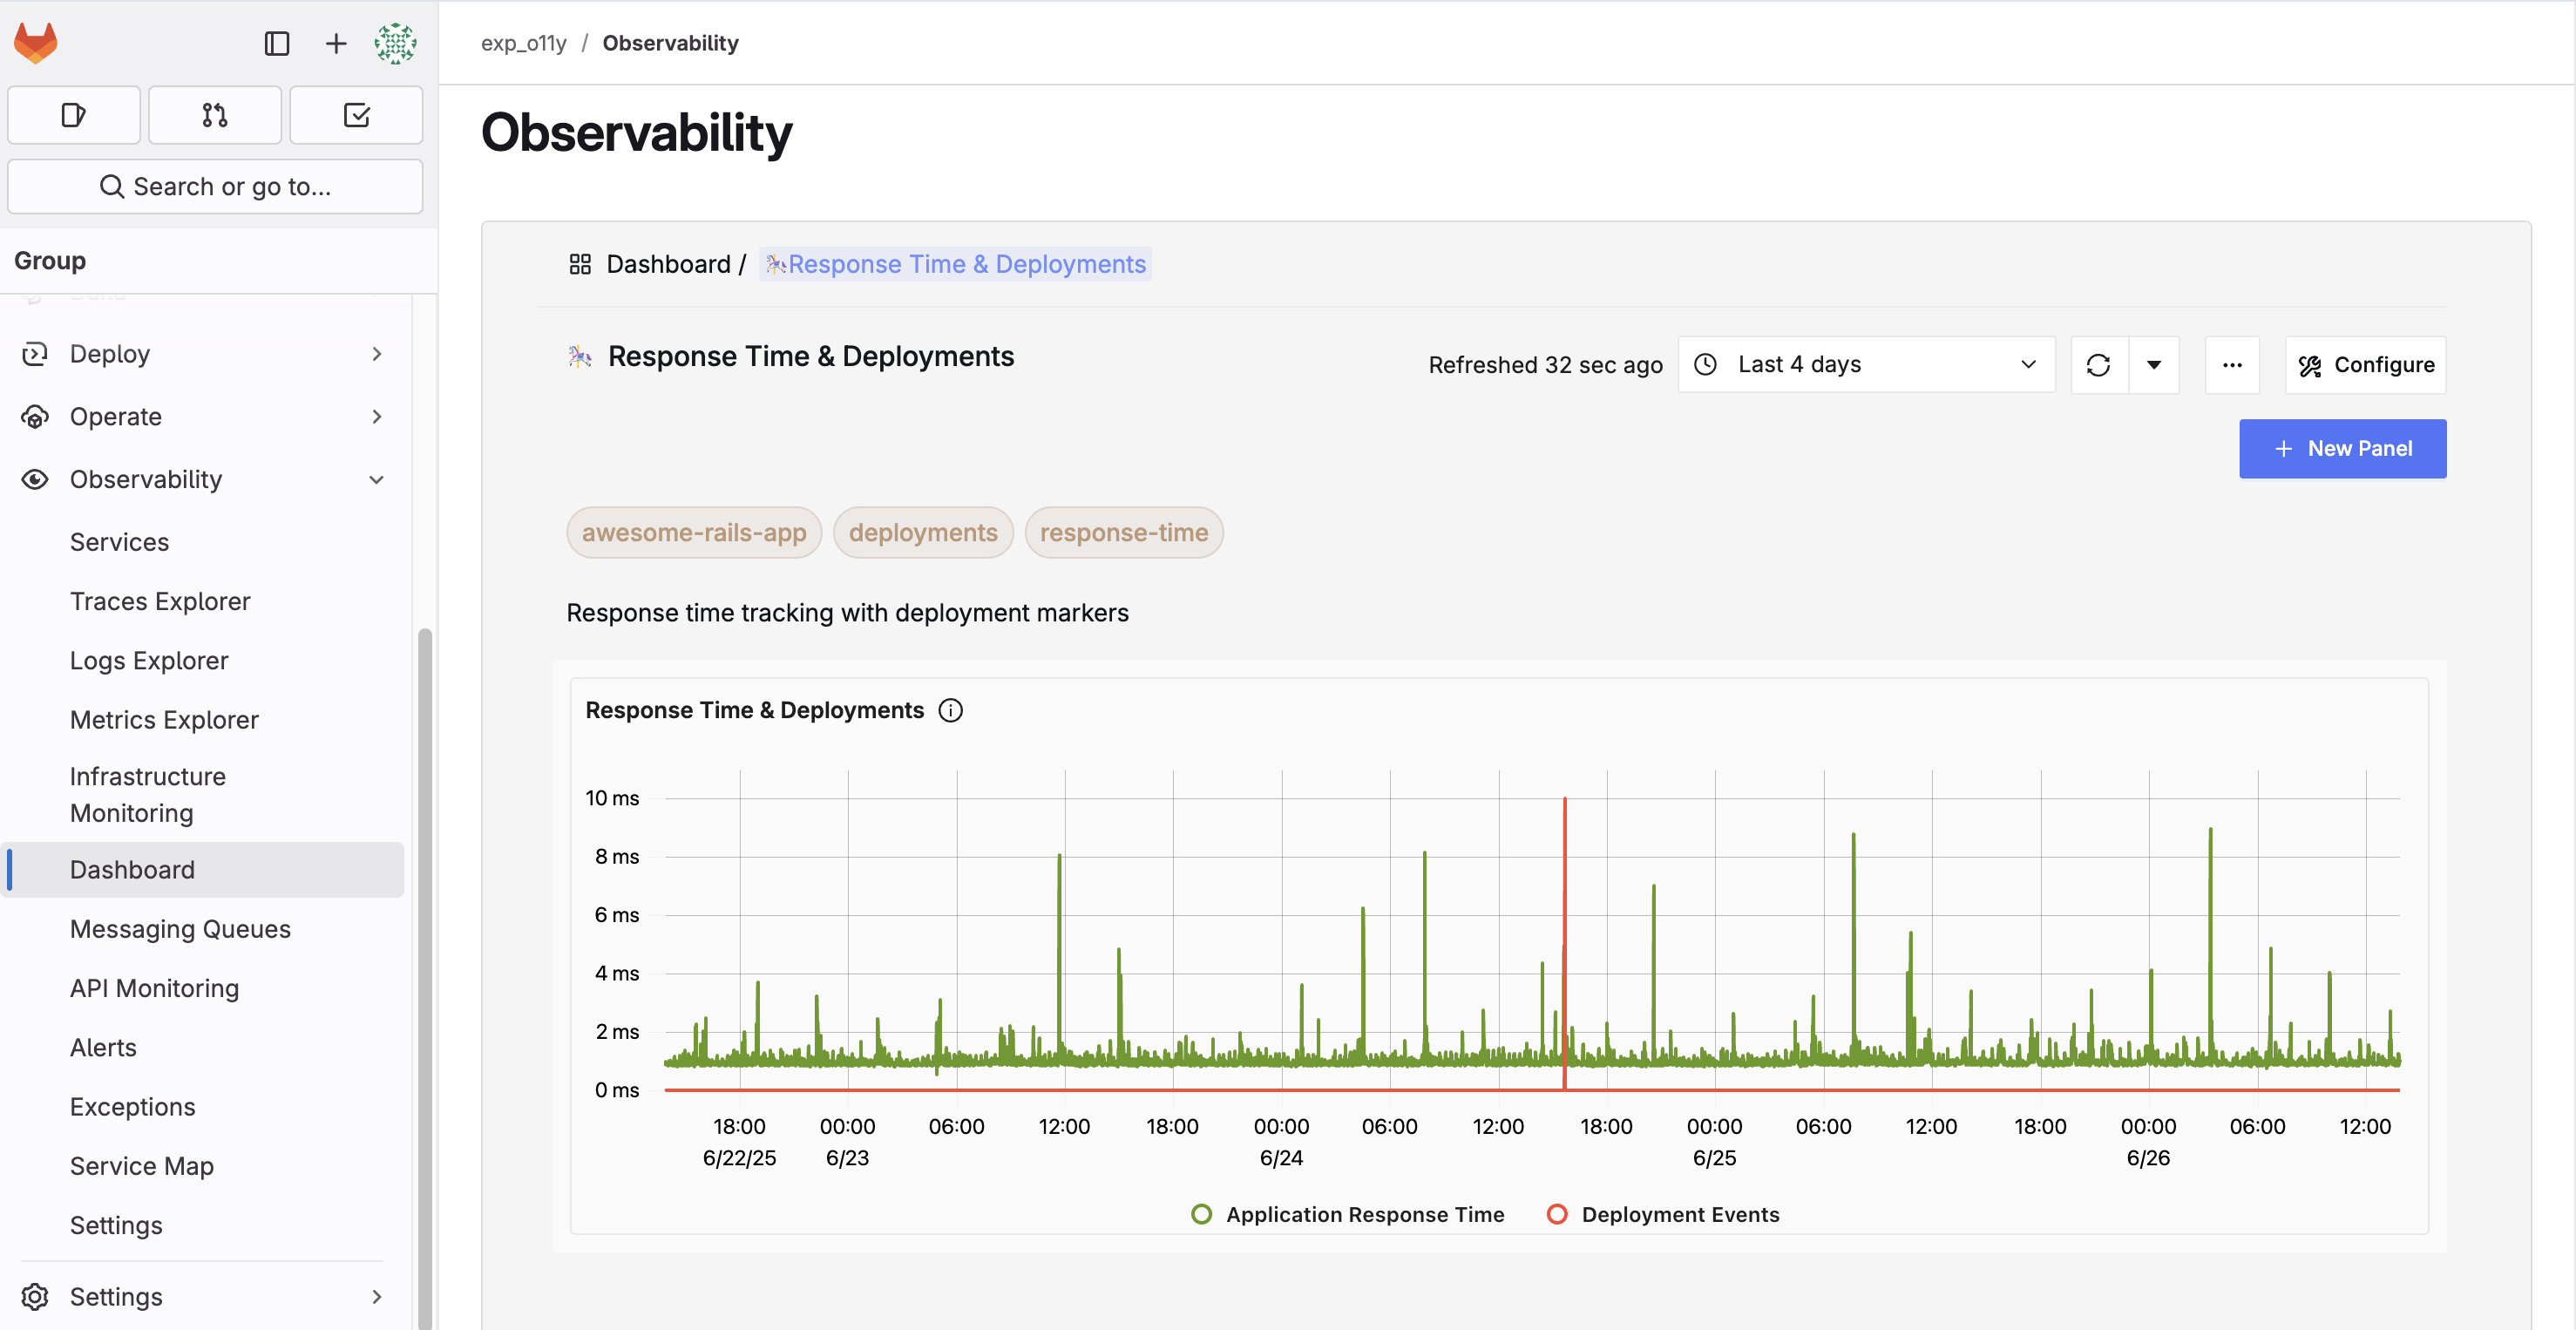Open Metrics Explorer from the sidebar
This screenshot has height=1330, width=2576.
click(x=163, y=719)
